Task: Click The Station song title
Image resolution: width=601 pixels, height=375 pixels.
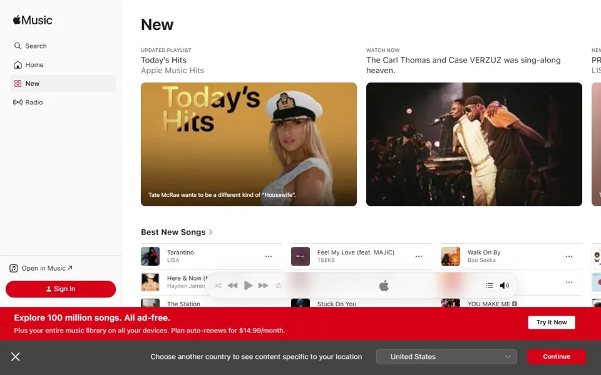Action: (183, 304)
